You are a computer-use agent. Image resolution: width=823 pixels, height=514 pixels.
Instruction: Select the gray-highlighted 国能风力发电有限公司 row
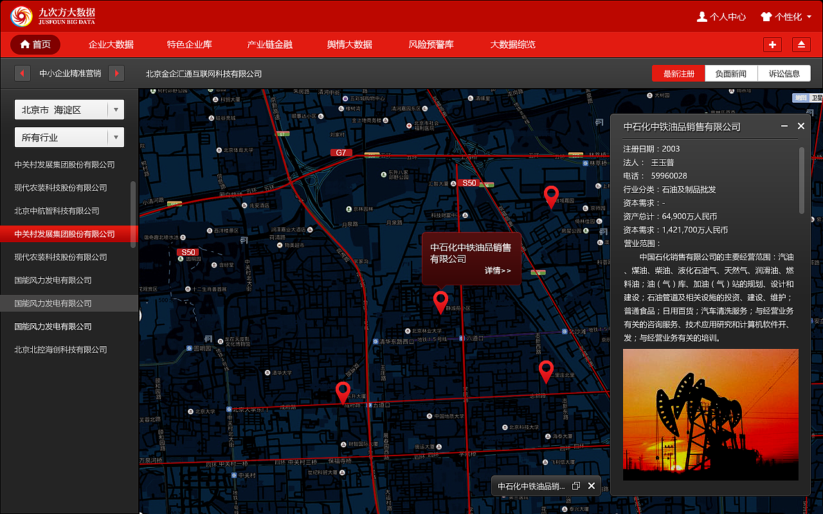[69, 303]
